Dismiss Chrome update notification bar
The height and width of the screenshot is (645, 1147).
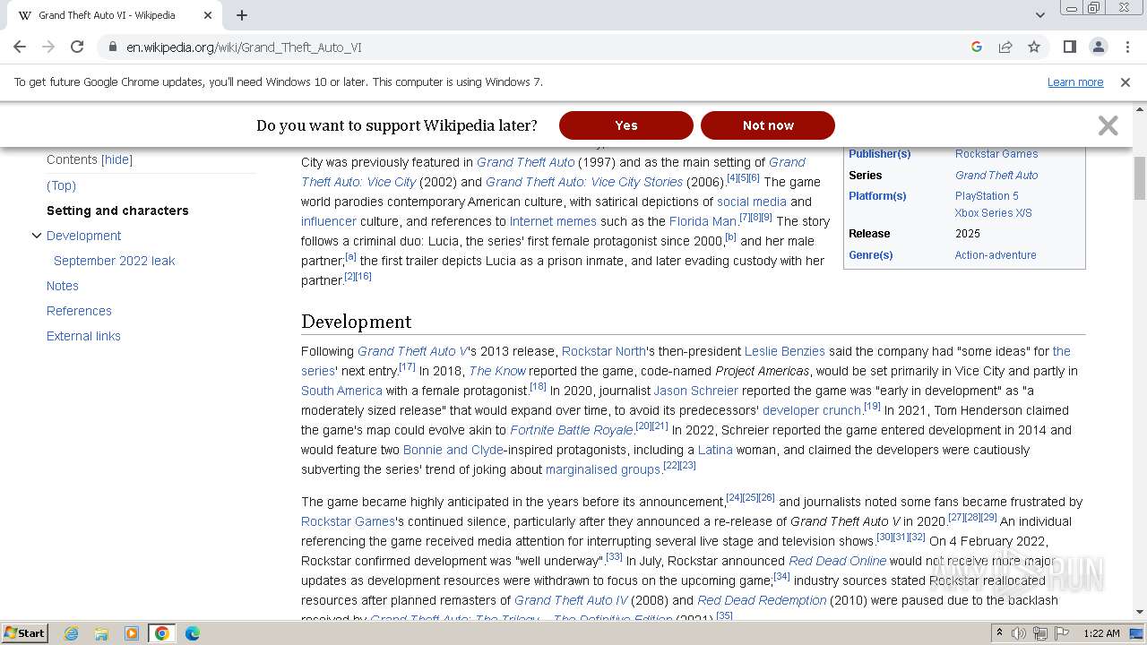click(1125, 82)
